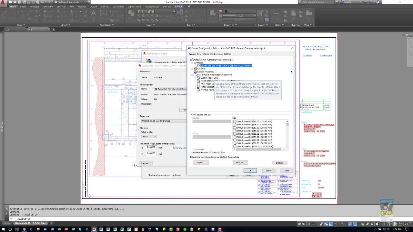
Task: Collapse User-defined Paper Sizes & Calibration node
Action: coord(192,75)
